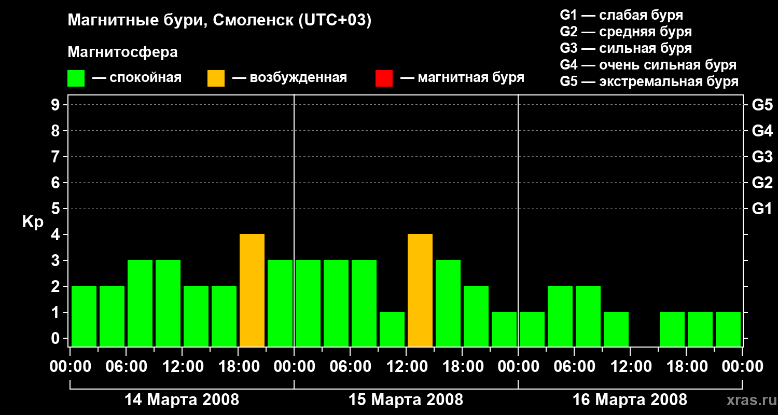Screen dimensions: 778x415
Task: Click the 14 Марта 12:00–15:00 green bar
Action: point(196,316)
